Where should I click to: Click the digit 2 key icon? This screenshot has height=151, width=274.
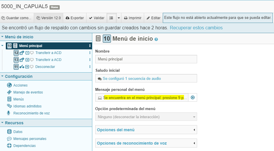pyautogui.click(x=27, y=60)
